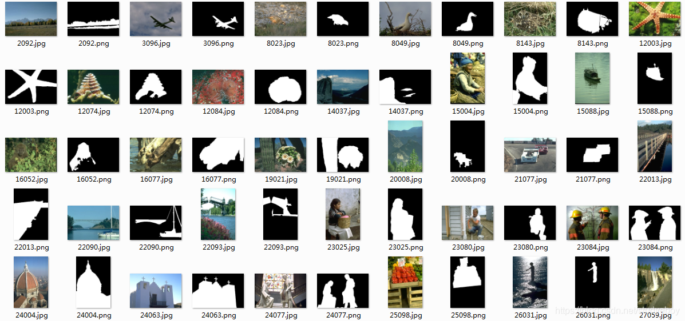The width and height of the screenshot is (685, 321).
Task: Select the 20008.jpg mountain valley thumbnail
Action: (405, 146)
